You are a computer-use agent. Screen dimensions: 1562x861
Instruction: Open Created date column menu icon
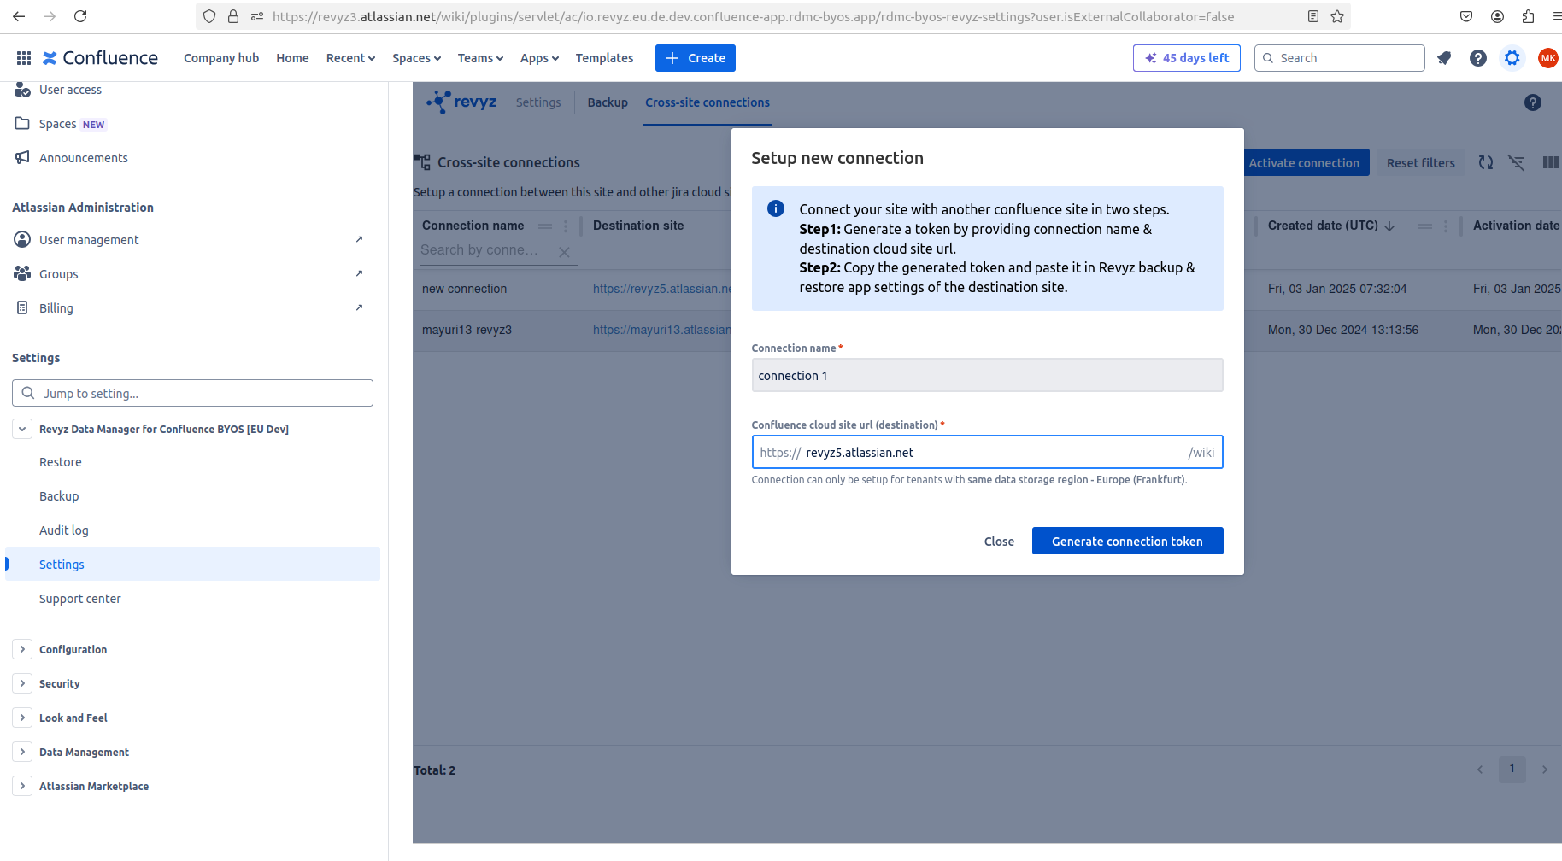click(x=1446, y=225)
